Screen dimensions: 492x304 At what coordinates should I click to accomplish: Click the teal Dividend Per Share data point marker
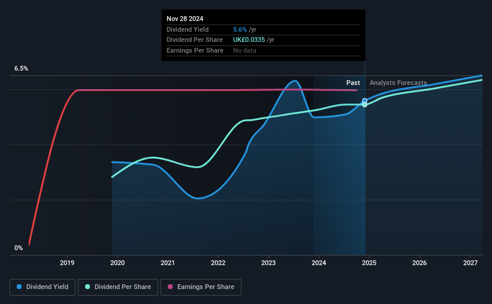pyautogui.click(x=364, y=105)
